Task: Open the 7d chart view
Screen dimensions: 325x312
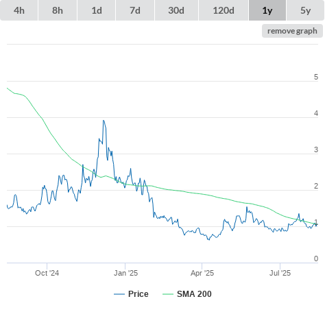Action: 135,10
